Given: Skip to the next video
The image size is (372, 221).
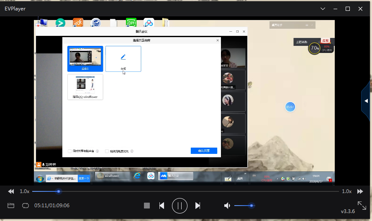Looking at the screenshot, I should pos(198,206).
